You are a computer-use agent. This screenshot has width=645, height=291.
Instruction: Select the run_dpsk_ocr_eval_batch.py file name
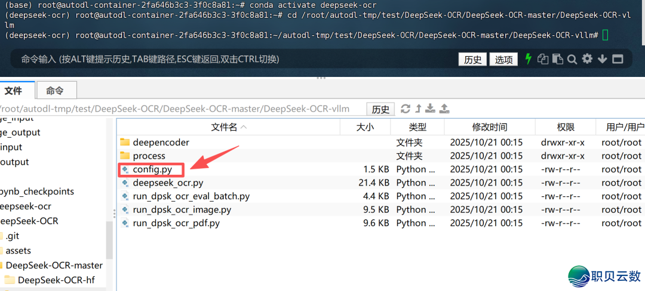[191, 196]
